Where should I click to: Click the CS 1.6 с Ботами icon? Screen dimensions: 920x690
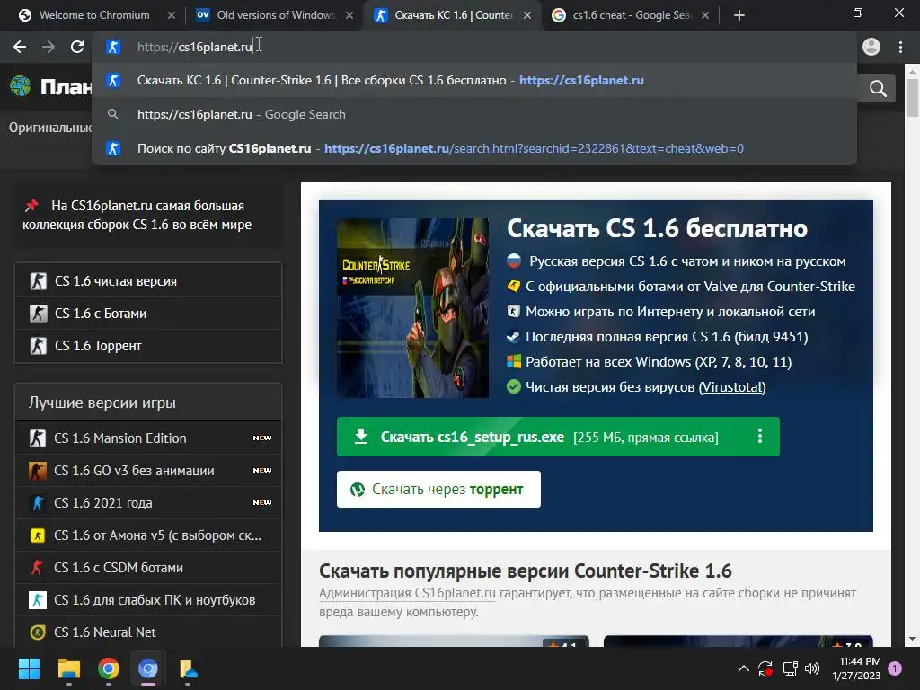[38, 314]
